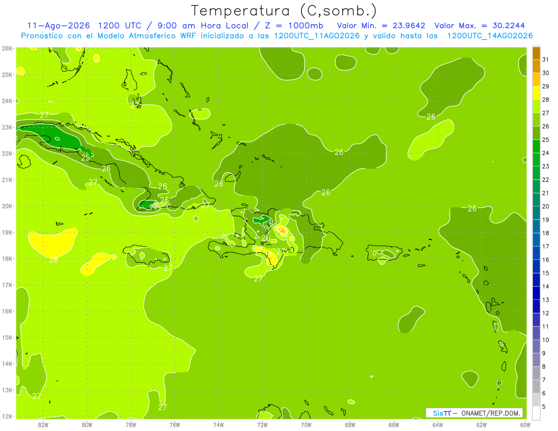
Task: Click the longitude axis label 82W
Action: click(43, 424)
